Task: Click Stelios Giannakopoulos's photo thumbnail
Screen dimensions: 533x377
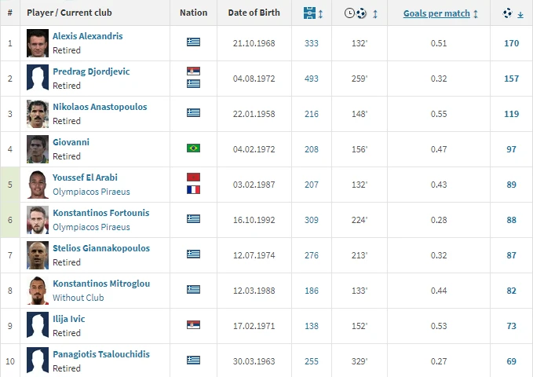Action: point(37,254)
